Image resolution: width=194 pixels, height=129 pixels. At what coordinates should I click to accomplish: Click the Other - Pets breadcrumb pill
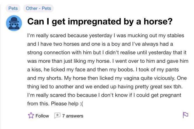click(38, 8)
